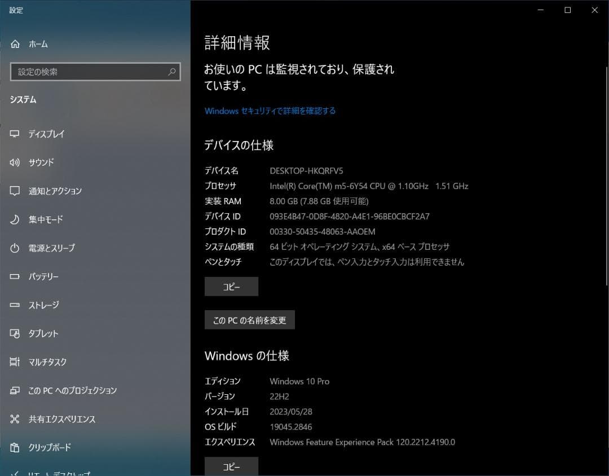Click Windows Feature Experience Pack value
The height and width of the screenshot is (476, 609).
click(x=363, y=442)
